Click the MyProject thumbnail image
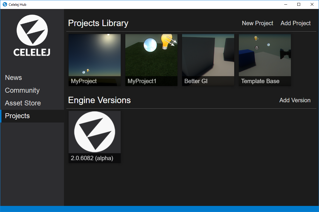The width and height of the screenshot is (319, 212). click(x=94, y=55)
